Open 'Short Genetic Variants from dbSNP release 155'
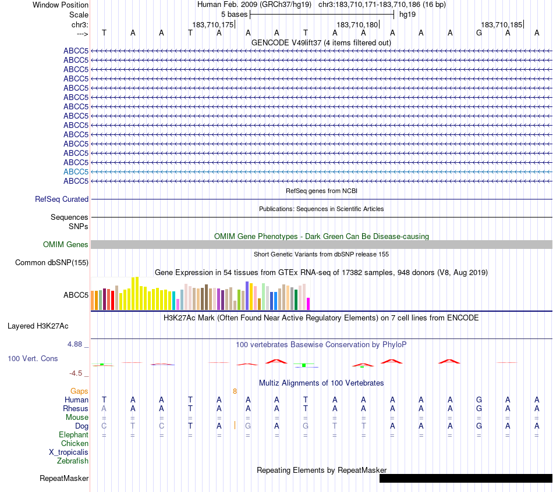553x492 pixels. point(321,254)
